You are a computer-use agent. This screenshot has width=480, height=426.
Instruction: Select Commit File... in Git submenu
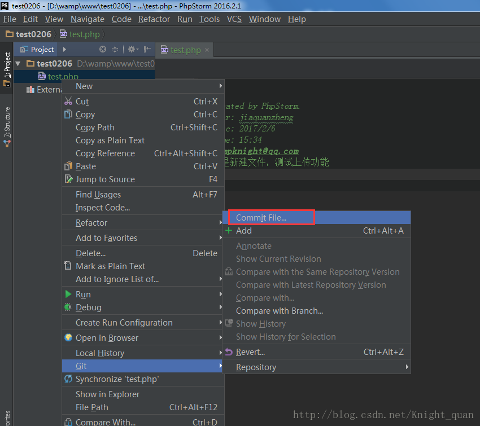click(x=317, y=217)
